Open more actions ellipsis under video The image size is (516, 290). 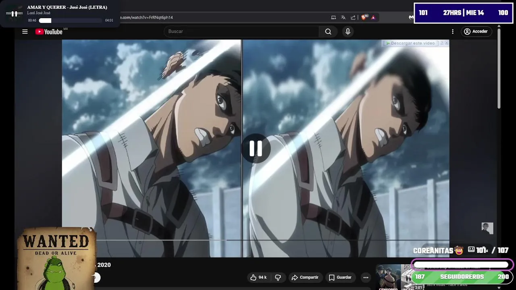pos(366,277)
